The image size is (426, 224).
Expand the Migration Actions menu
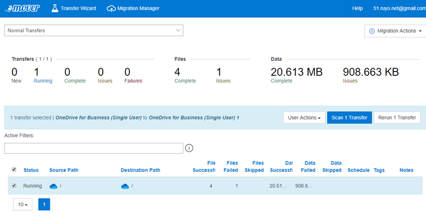tap(395, 31)
